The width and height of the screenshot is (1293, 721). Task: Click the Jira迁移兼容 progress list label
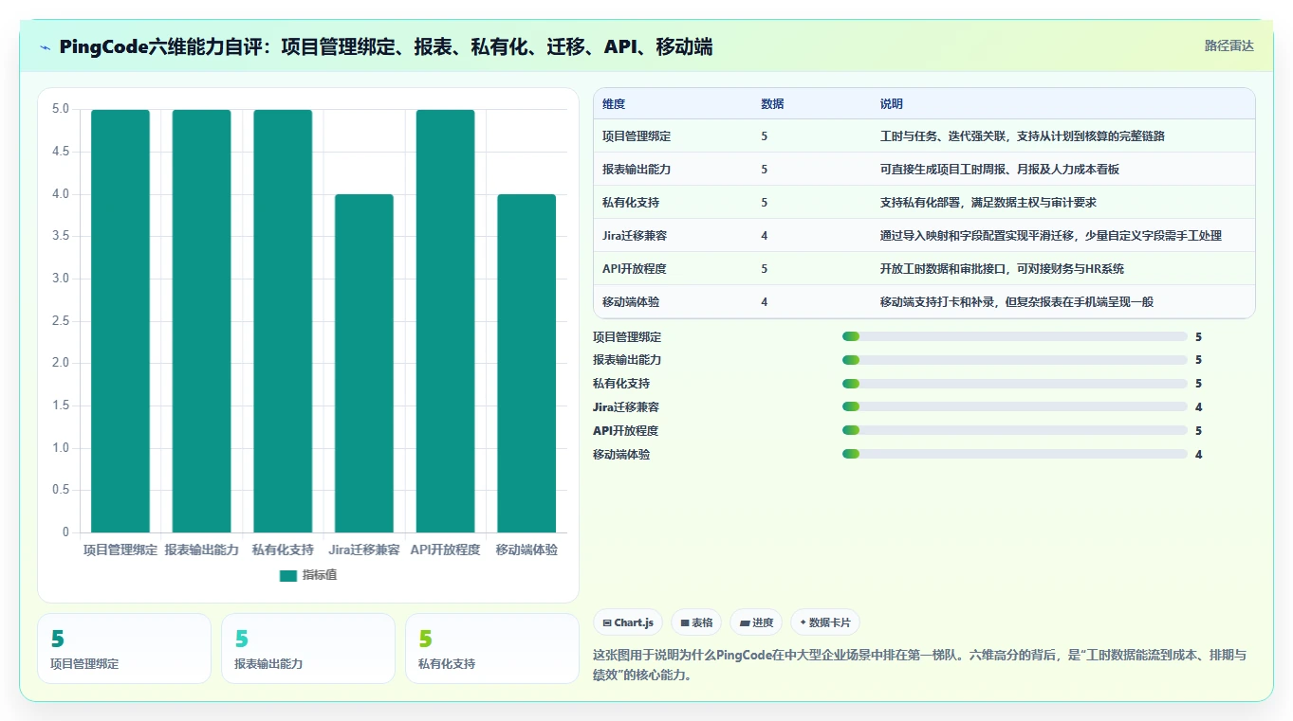click(x=626, y=407)
